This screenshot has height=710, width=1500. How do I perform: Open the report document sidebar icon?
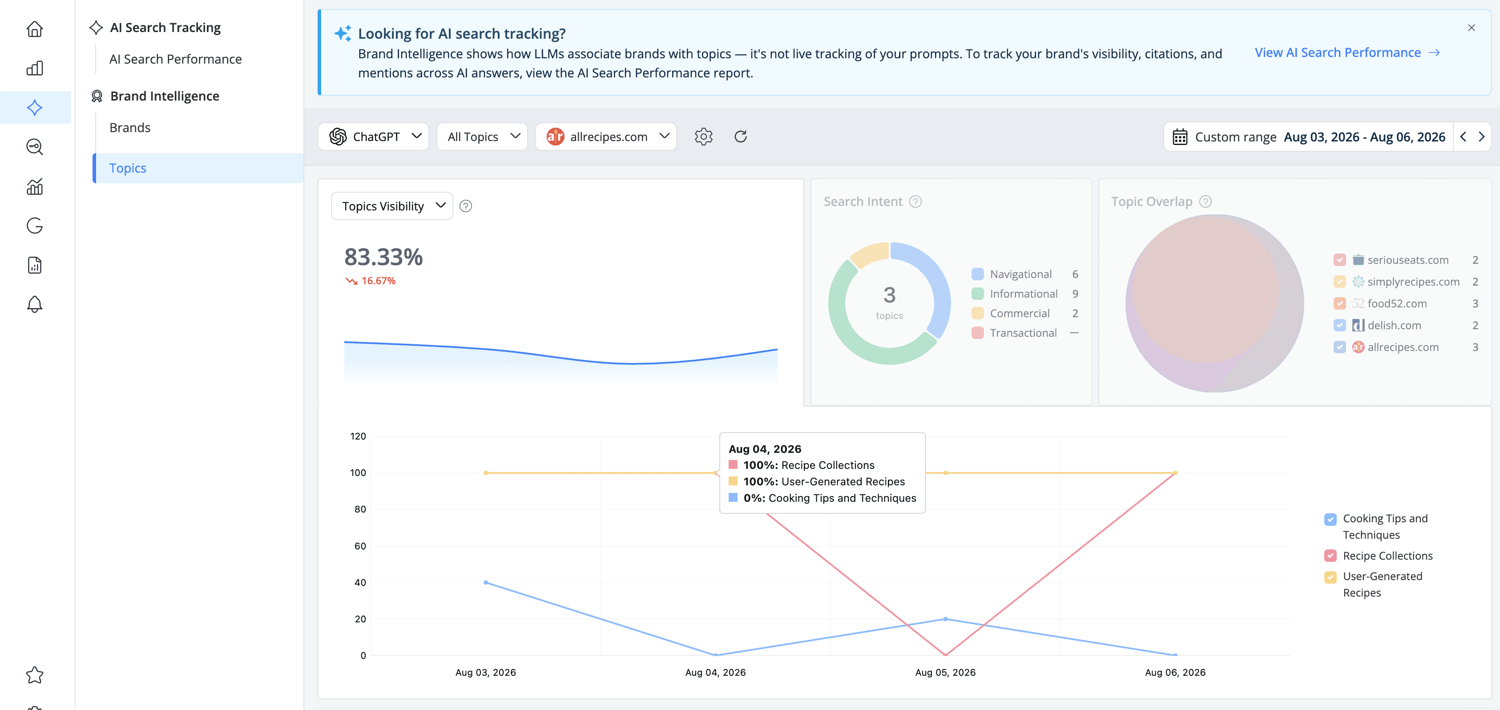[x=35, y=265]
